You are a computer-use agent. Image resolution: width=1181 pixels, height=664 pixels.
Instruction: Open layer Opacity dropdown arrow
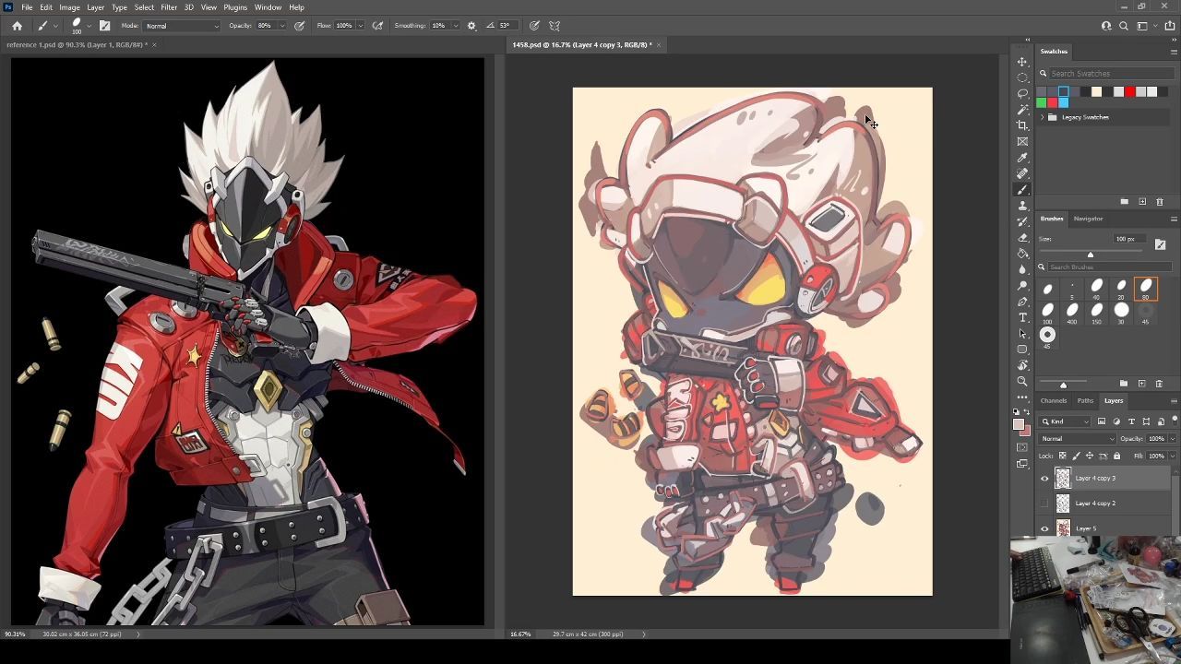(x=1173, y=439)
